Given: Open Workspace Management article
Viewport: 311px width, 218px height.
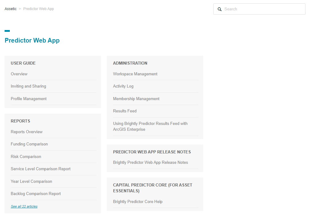Looking at the screenshot, I should tap(135, 74).
